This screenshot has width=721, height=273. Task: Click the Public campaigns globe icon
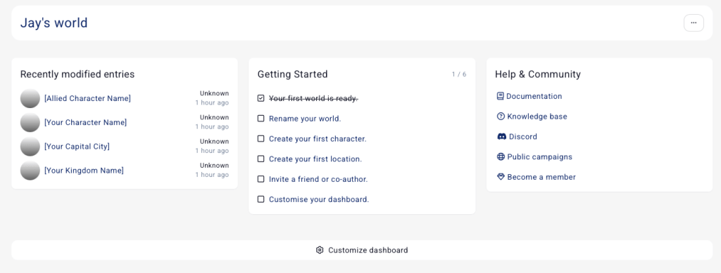click(x=501, y=157)
